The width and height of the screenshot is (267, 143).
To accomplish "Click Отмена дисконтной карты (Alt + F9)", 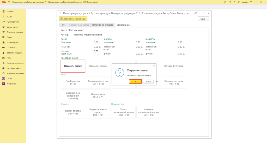I will coord(148,112).
